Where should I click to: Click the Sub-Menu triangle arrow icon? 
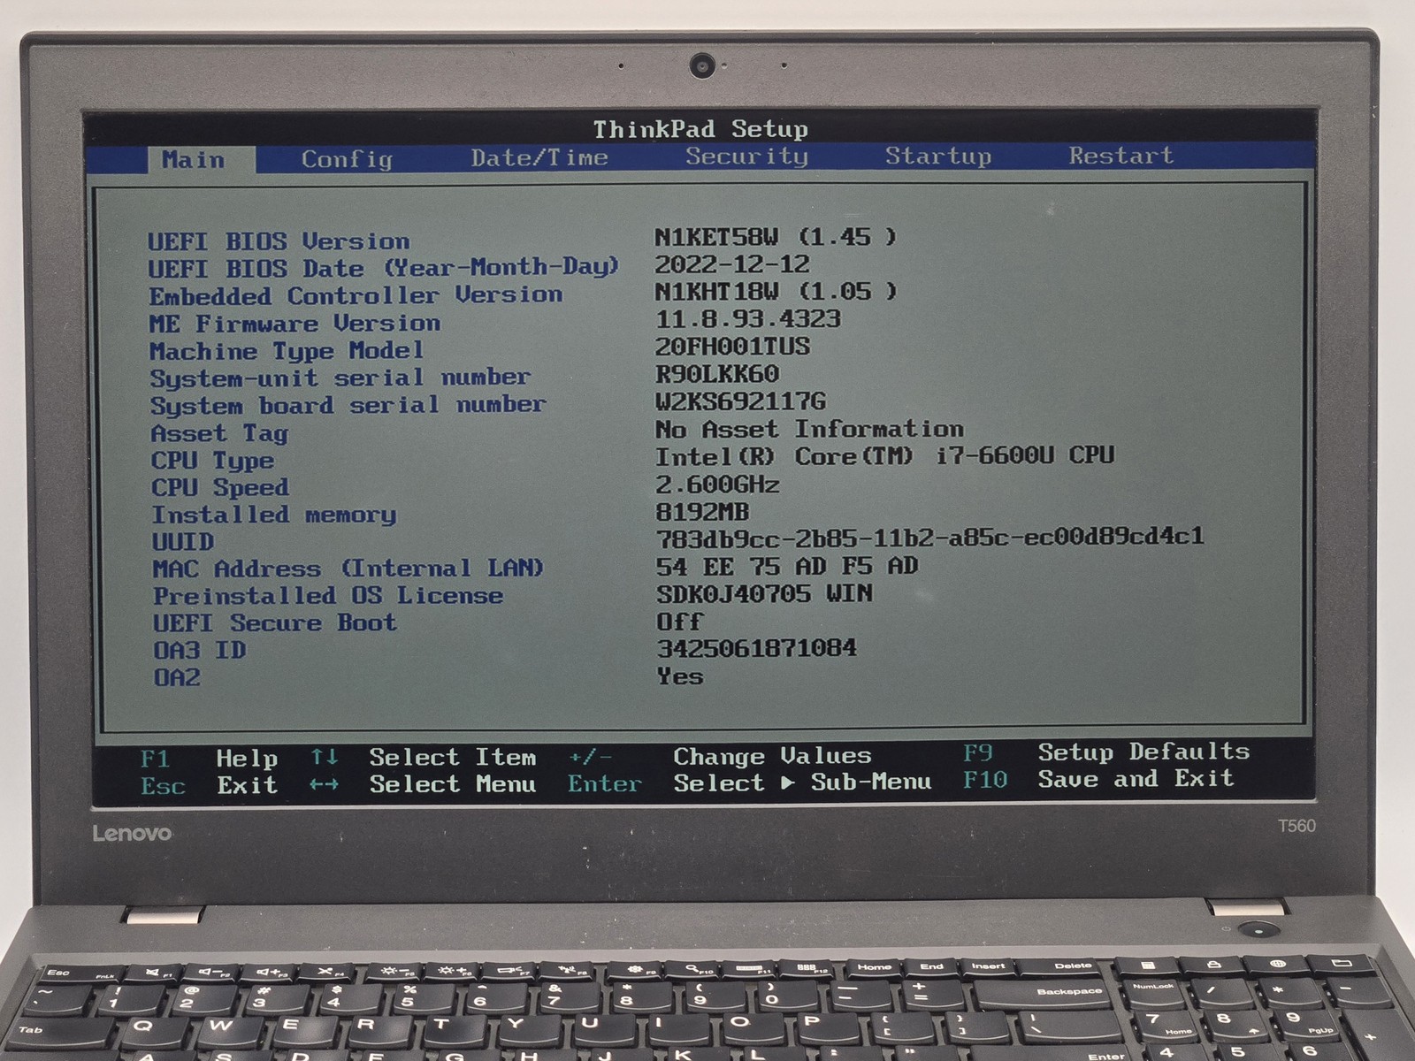(787, 782)
